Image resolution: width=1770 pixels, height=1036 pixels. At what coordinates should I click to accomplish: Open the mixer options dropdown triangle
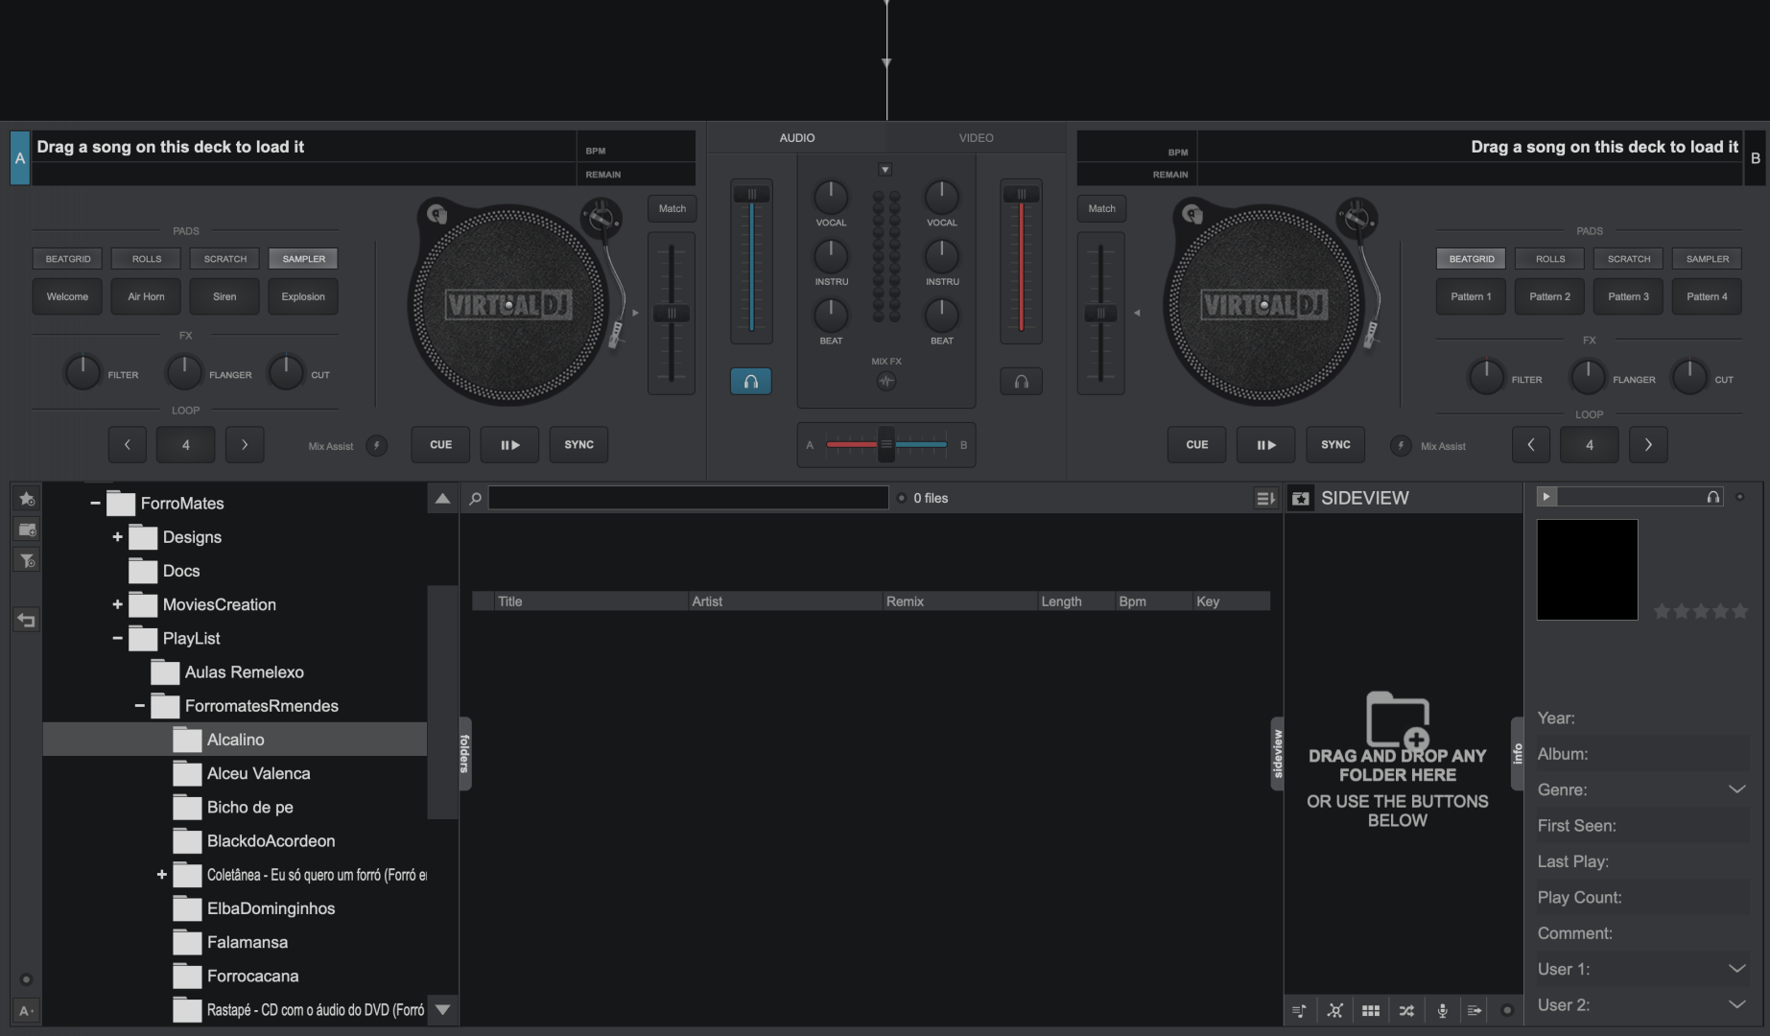point(885,170)
